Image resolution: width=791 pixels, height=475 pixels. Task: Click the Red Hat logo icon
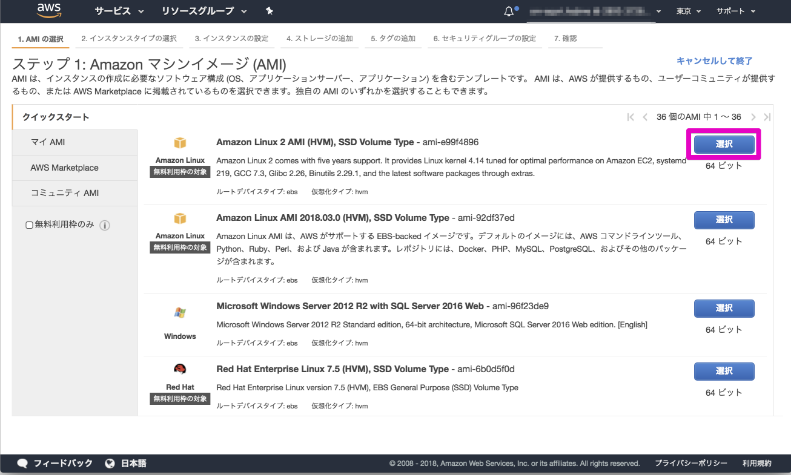(x=180, y=369)
